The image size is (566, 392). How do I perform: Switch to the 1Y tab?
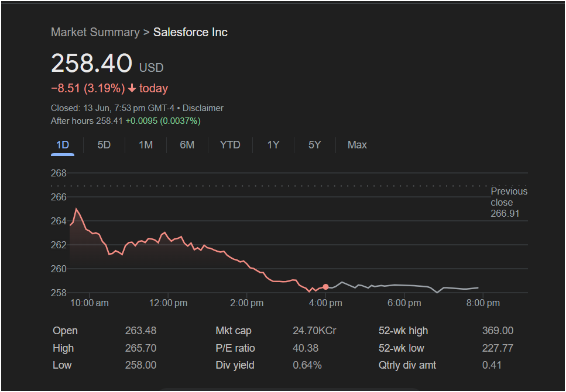273,145
